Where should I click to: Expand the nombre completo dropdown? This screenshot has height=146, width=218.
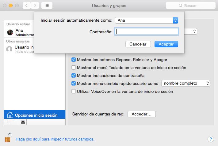[185, 83]
